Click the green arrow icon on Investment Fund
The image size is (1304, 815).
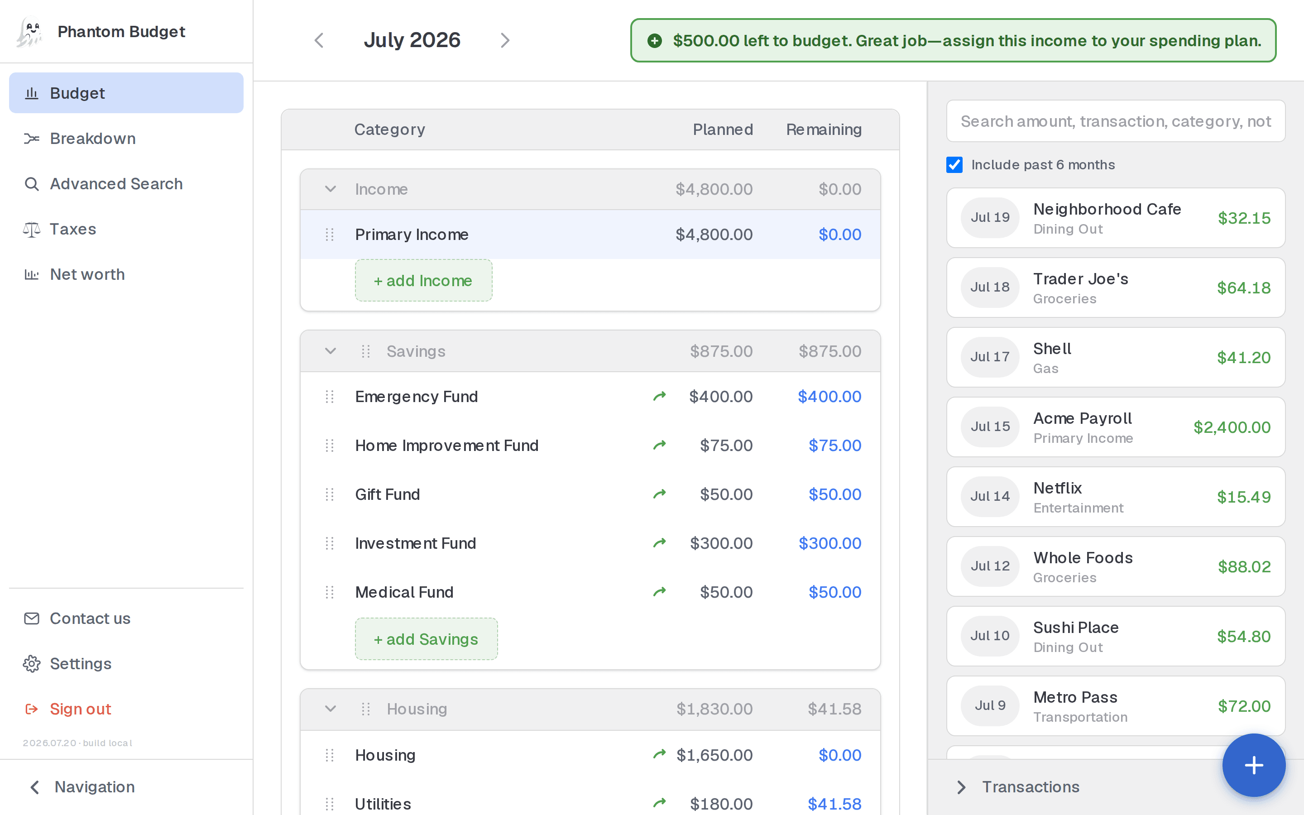coord(660,543)
